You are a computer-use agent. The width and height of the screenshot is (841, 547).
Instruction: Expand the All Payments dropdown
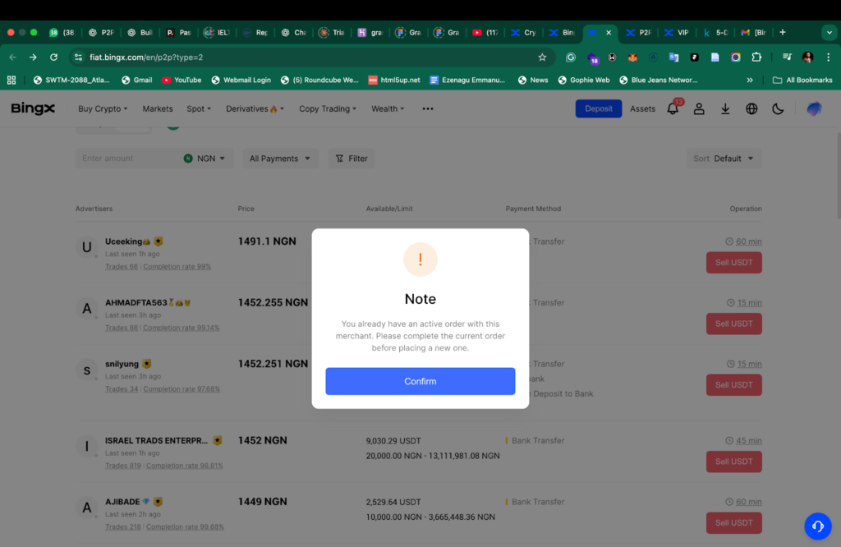278,158
